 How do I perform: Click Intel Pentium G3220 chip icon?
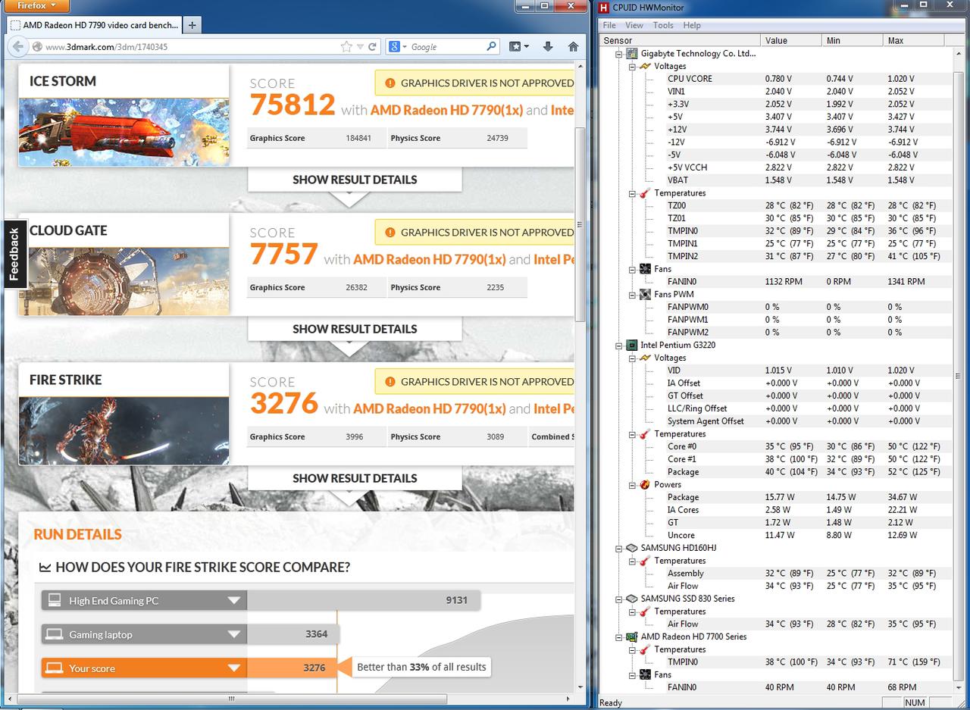631,345
